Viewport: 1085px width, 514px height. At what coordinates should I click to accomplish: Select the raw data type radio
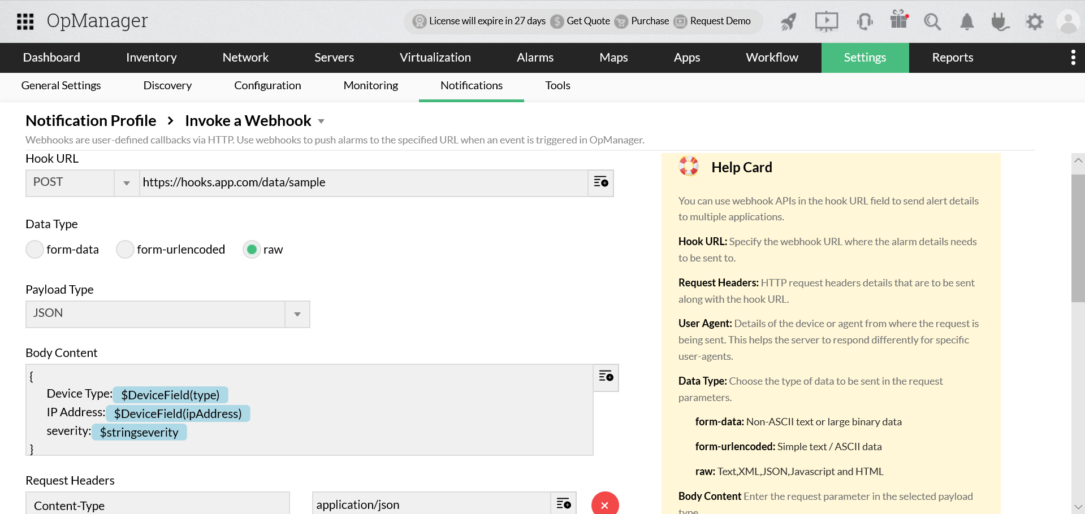252,250
